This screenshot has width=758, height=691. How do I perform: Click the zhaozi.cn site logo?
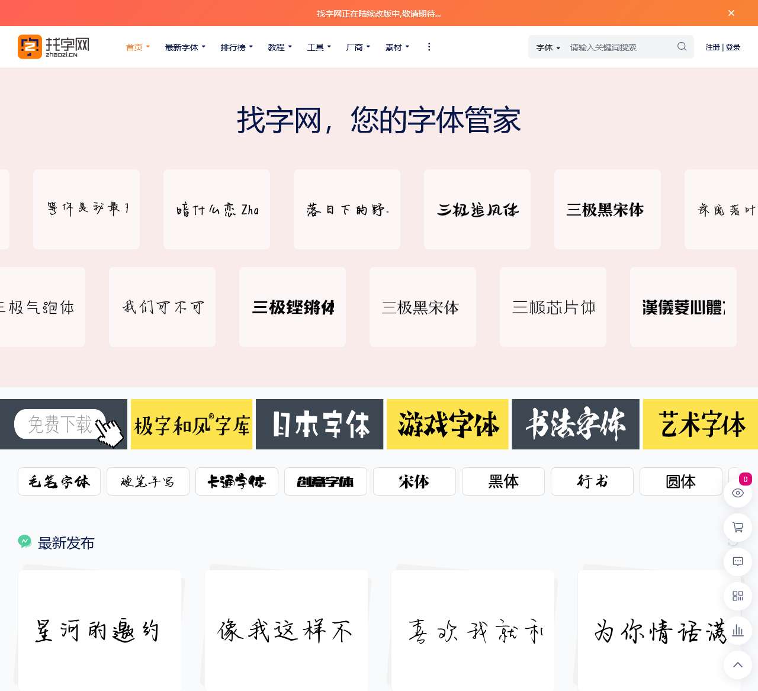click(x=54, y=47)
